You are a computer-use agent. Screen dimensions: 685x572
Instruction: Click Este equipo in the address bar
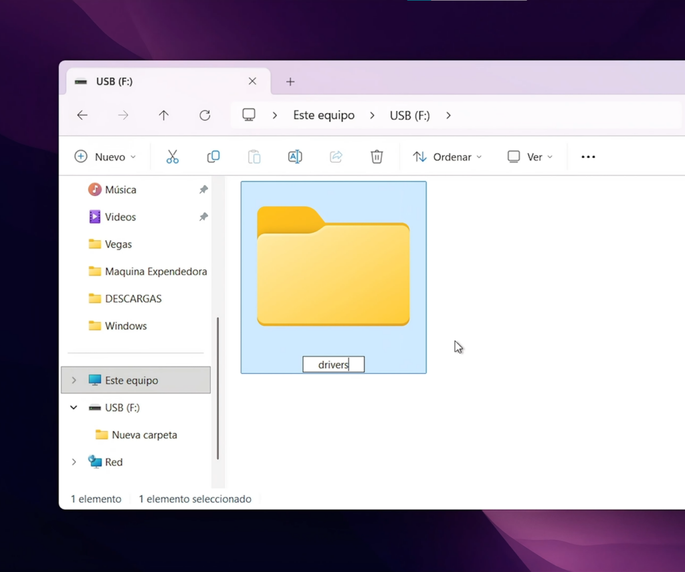(324, 115)
